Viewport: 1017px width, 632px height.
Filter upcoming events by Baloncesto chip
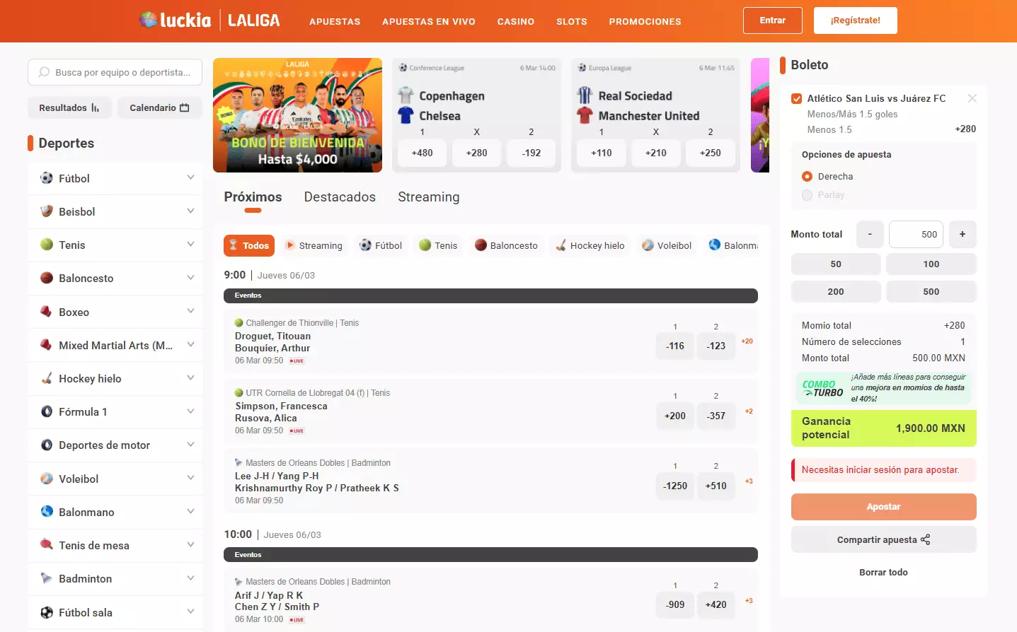pos(507,245)
